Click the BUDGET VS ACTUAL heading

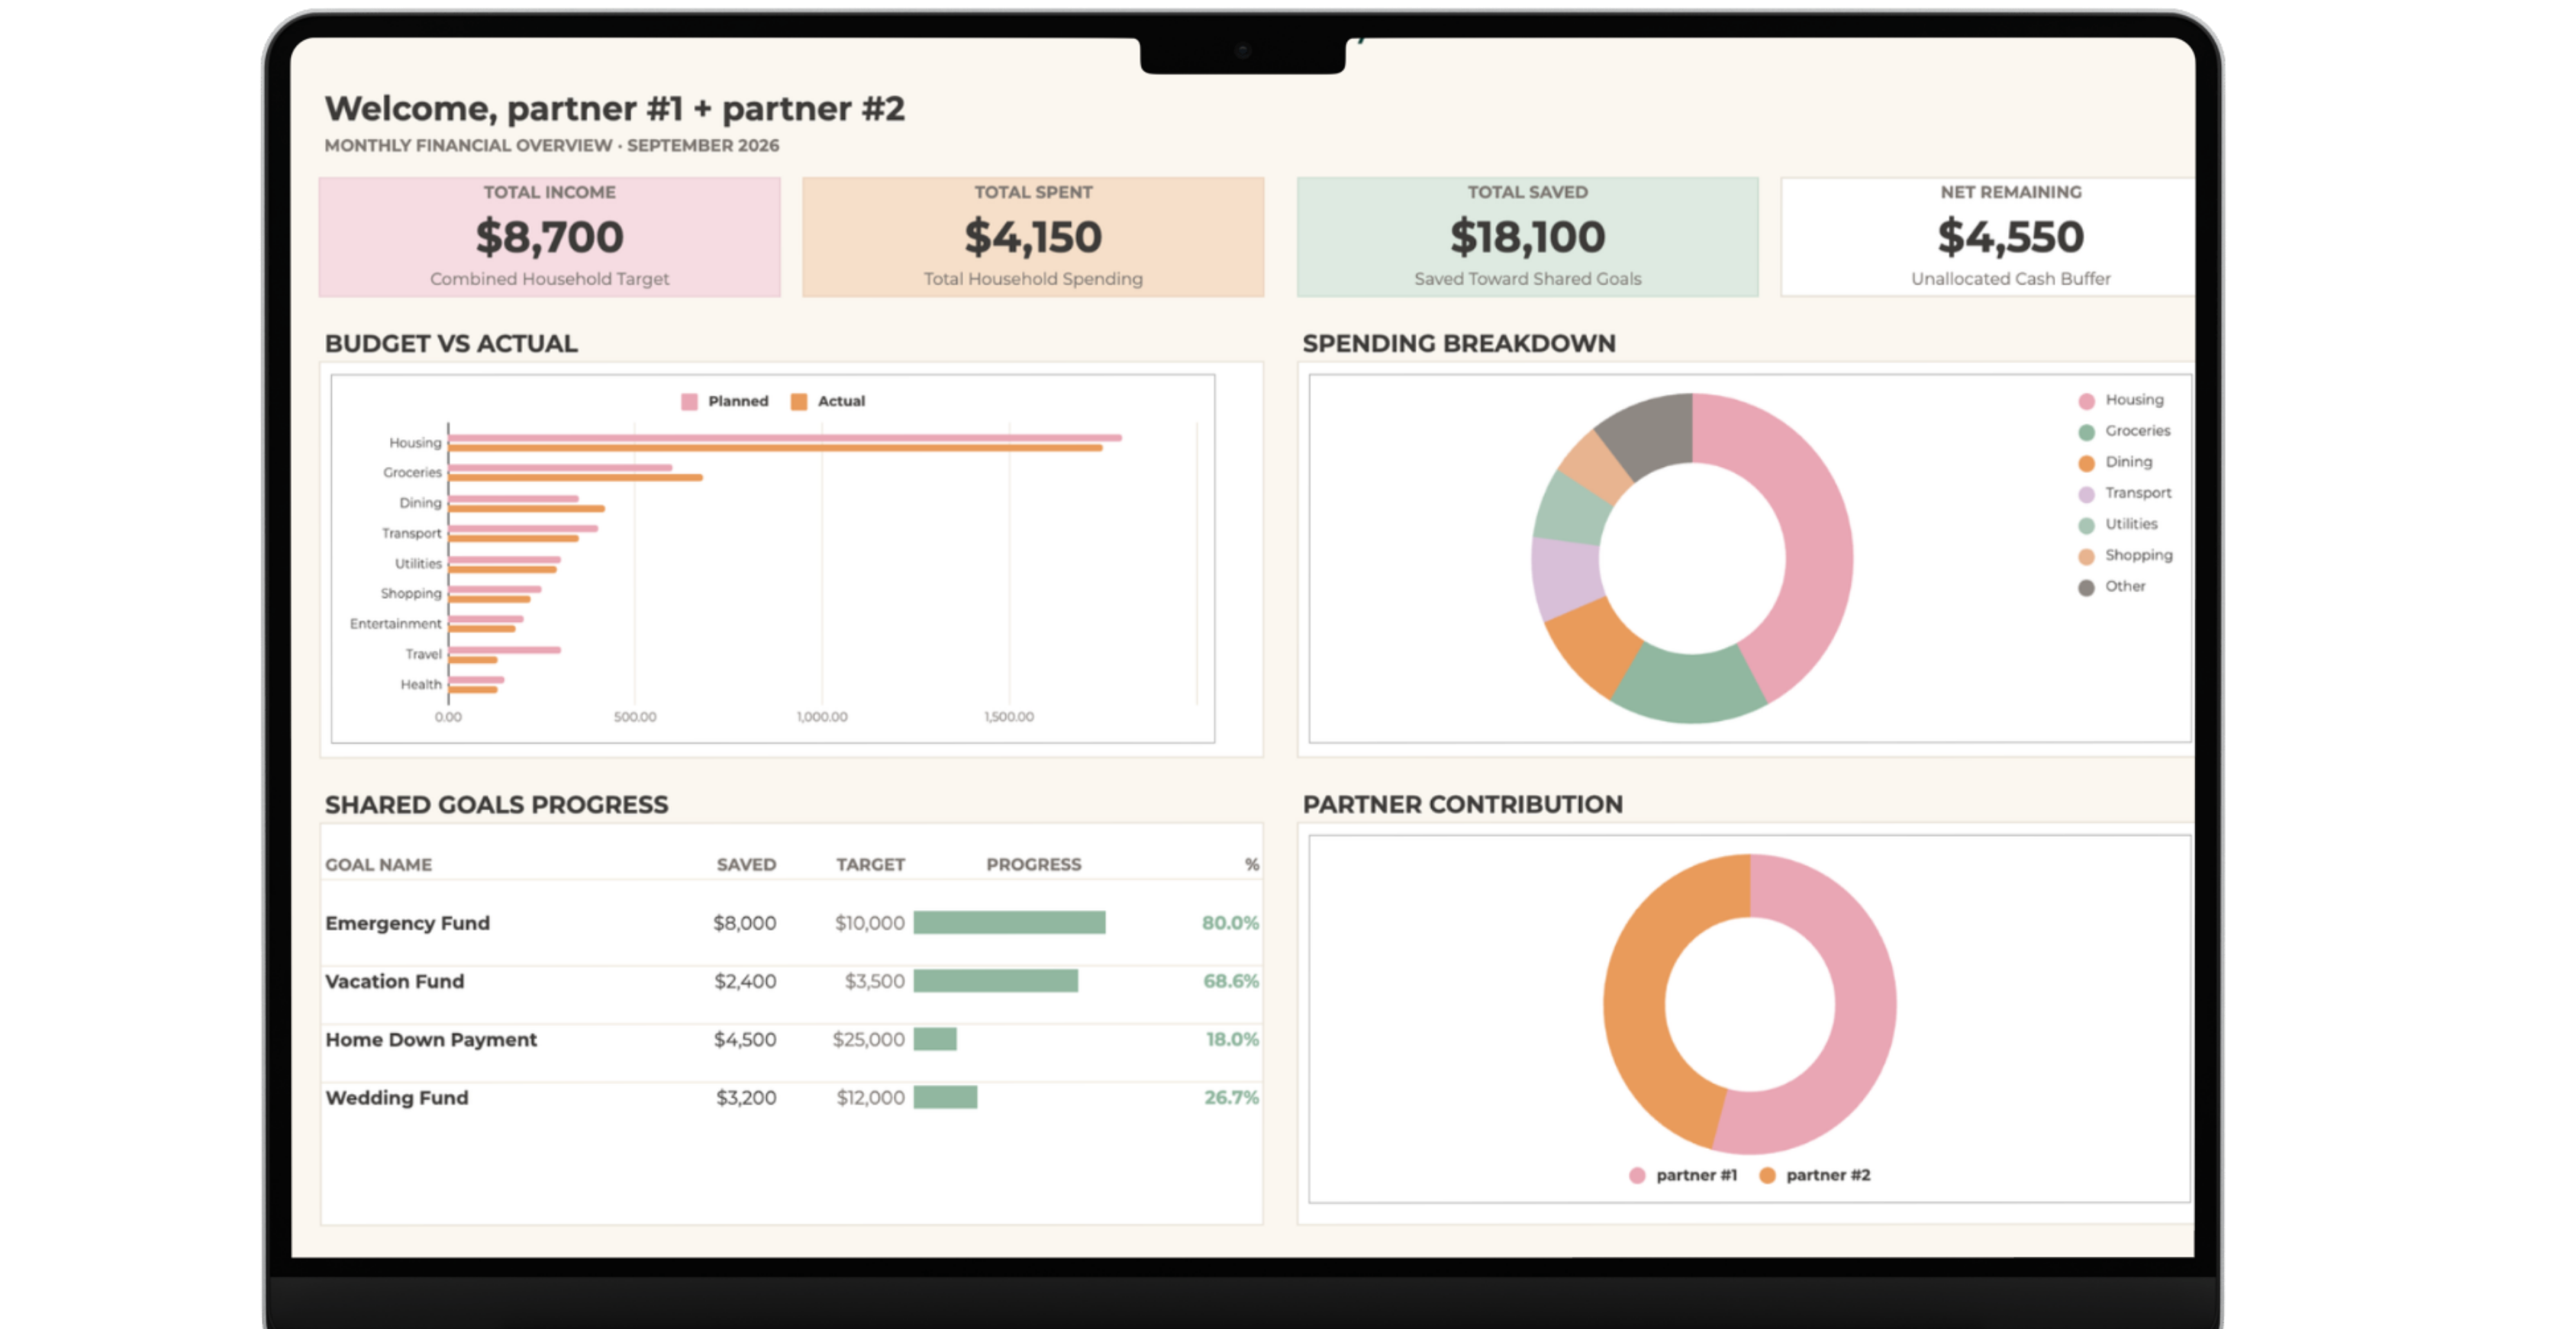(451, 344)
